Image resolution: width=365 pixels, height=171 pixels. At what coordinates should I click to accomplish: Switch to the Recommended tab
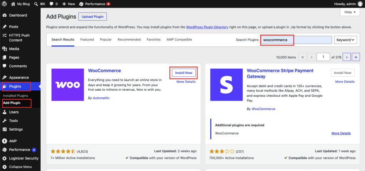[x=129, y=40]
